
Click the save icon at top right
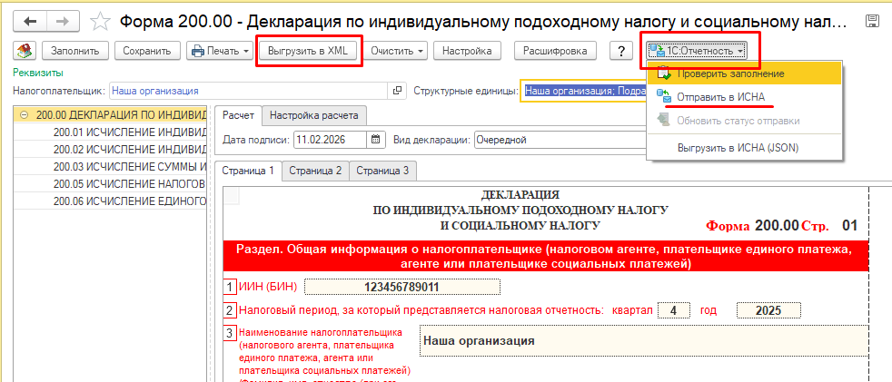click(872, 20)
